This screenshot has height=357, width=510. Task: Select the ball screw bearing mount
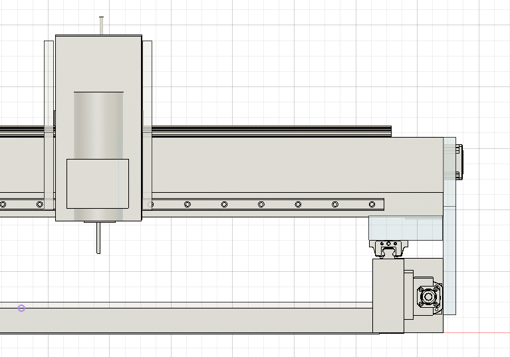click(428, 297)
